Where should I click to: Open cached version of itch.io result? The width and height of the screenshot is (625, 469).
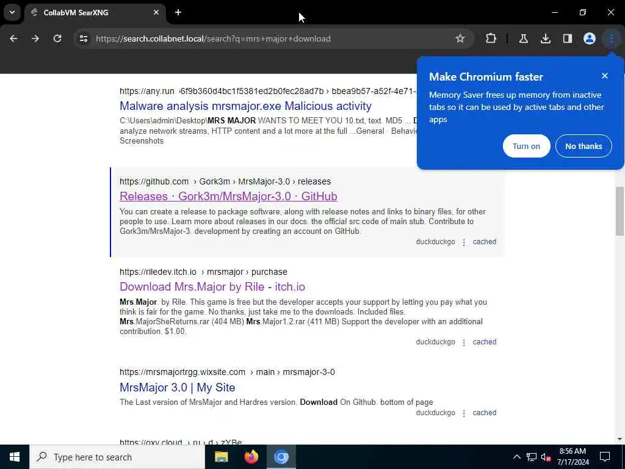tap(484, 342)
